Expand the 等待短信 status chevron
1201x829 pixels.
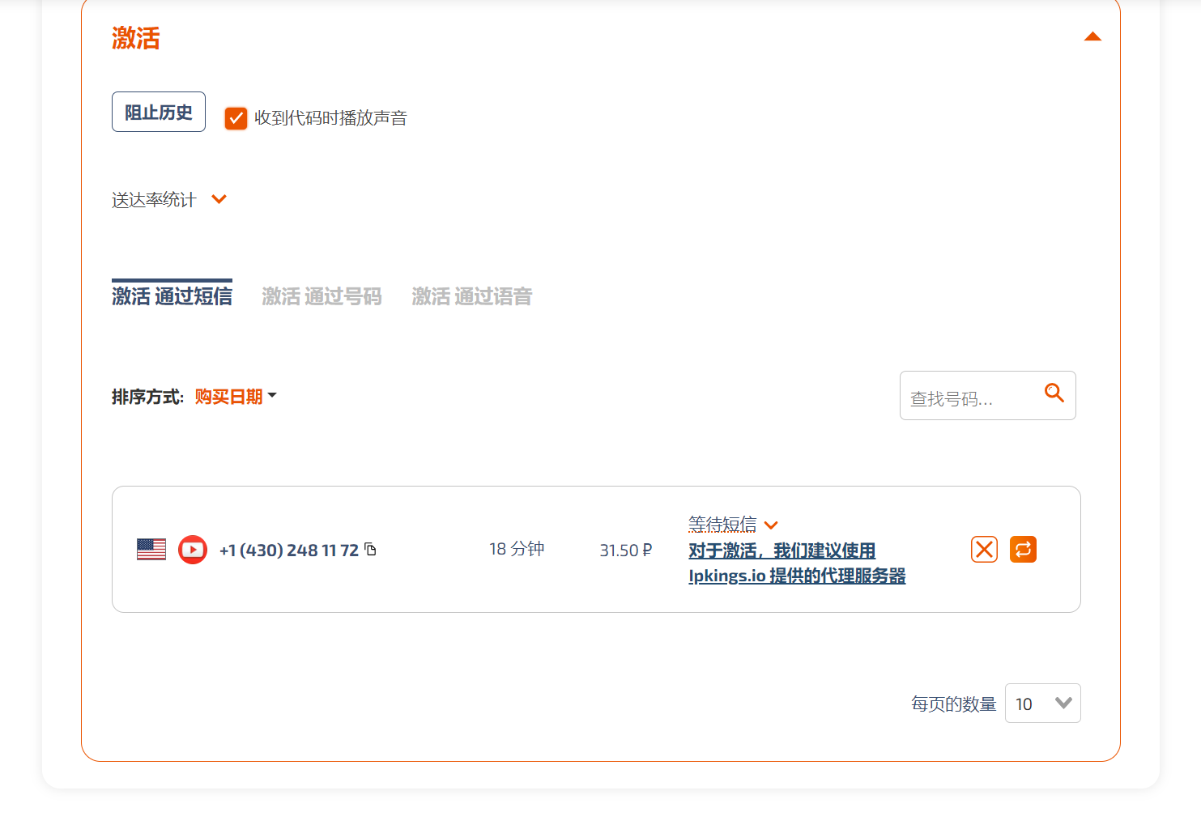pos(771,525)
